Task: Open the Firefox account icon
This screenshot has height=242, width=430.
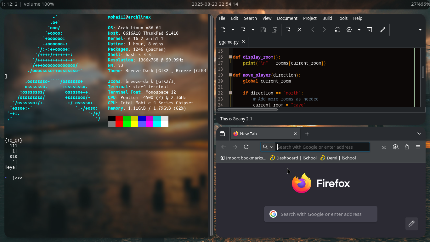Action: 395,147
